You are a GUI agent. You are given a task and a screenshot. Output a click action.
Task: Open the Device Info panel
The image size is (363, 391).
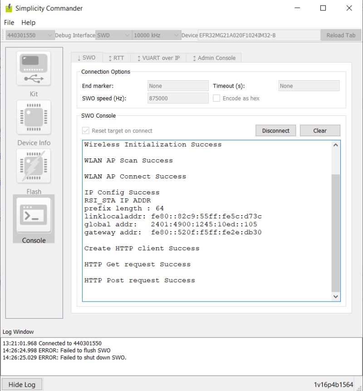[x=34, y=118]
